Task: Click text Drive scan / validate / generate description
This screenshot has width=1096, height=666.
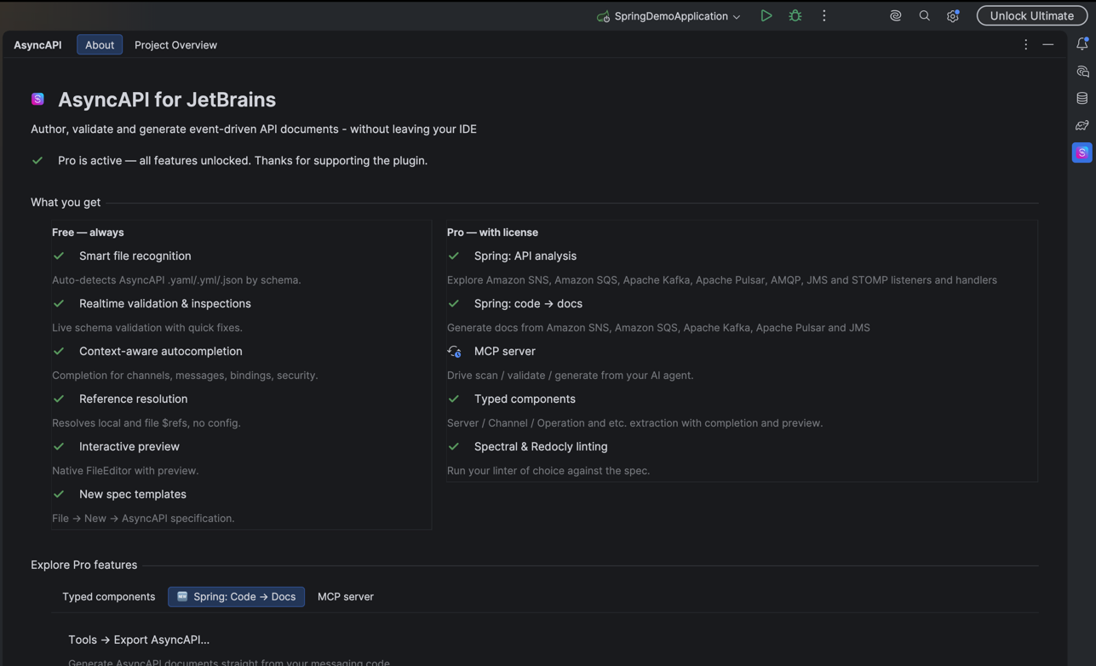Action: pos(571,375)
